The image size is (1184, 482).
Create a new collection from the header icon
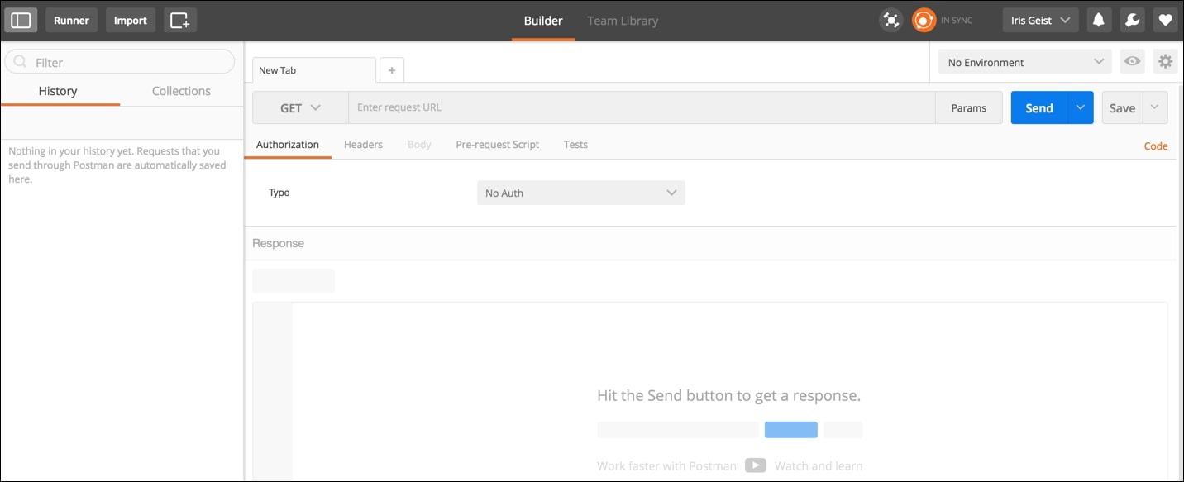(x=180, y=19)
